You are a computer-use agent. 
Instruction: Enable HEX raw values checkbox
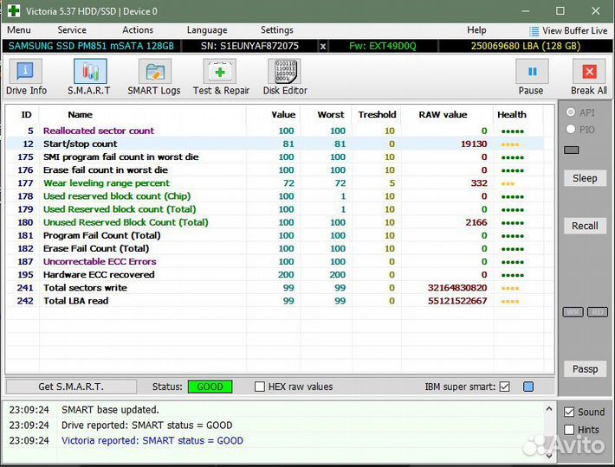260,387
